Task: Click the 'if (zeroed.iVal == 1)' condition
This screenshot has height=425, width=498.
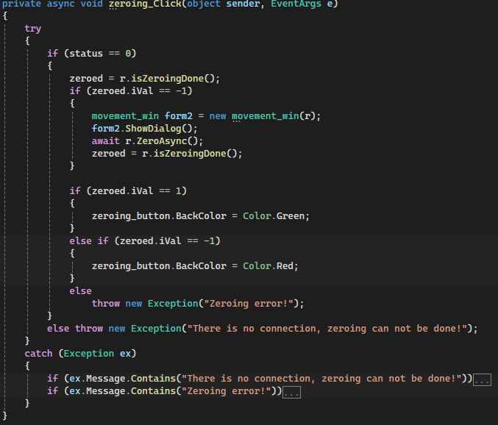Action: [x=128, y=191]
